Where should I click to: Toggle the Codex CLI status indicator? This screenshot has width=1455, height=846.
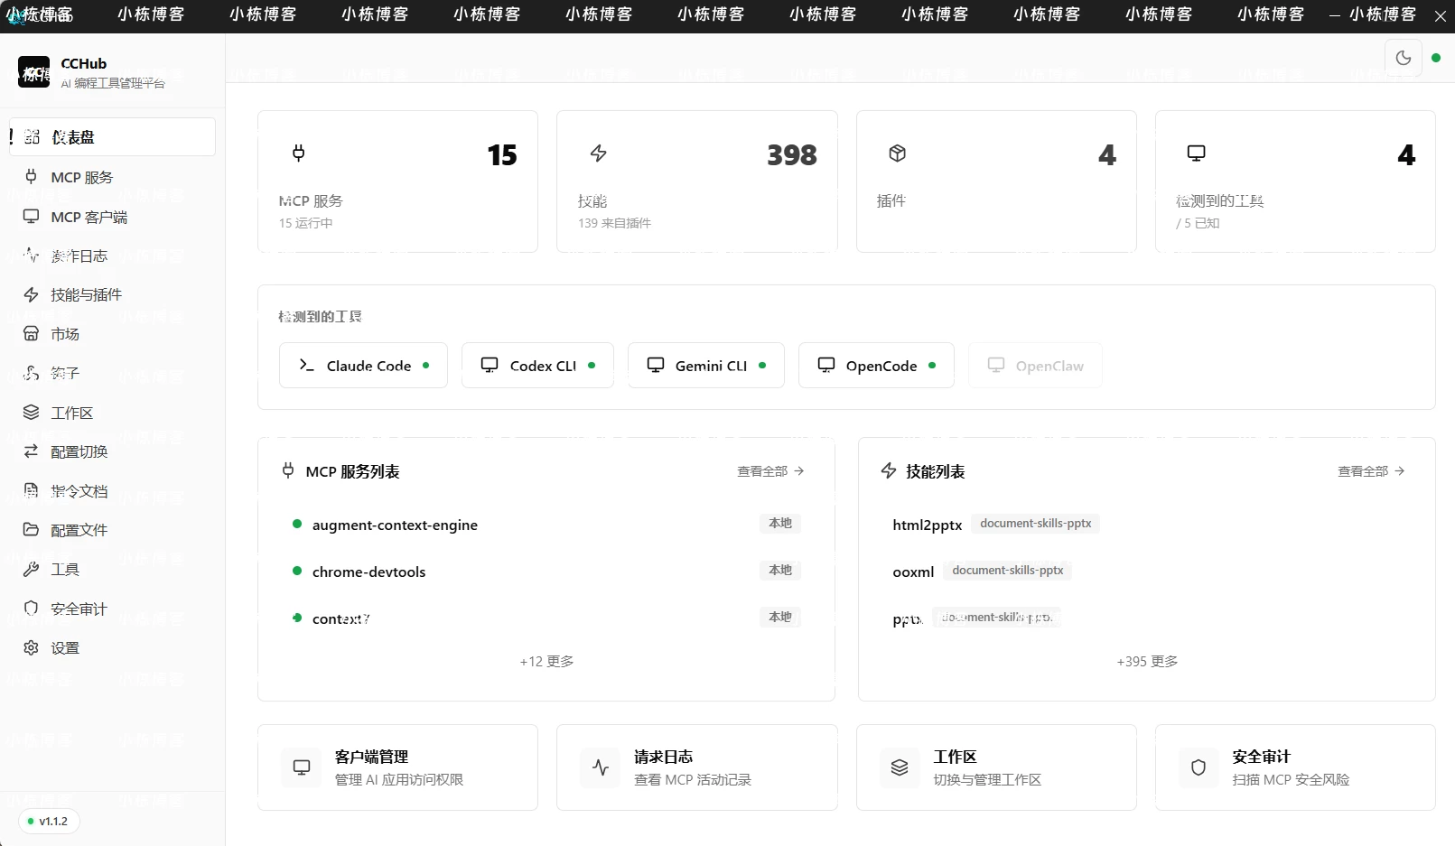click(591, 365)
